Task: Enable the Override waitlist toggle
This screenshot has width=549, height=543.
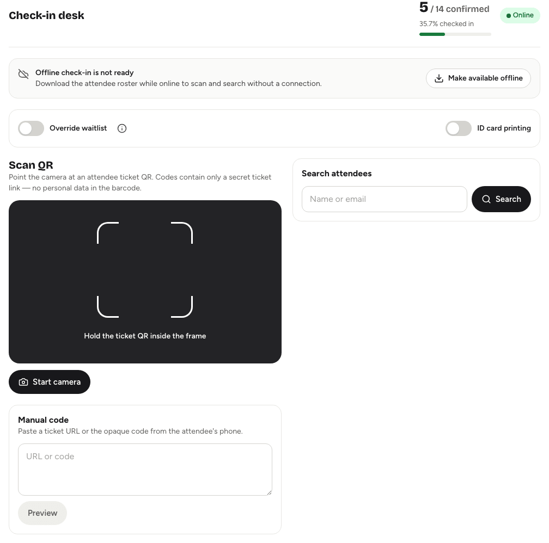Action: pos(31,128)
